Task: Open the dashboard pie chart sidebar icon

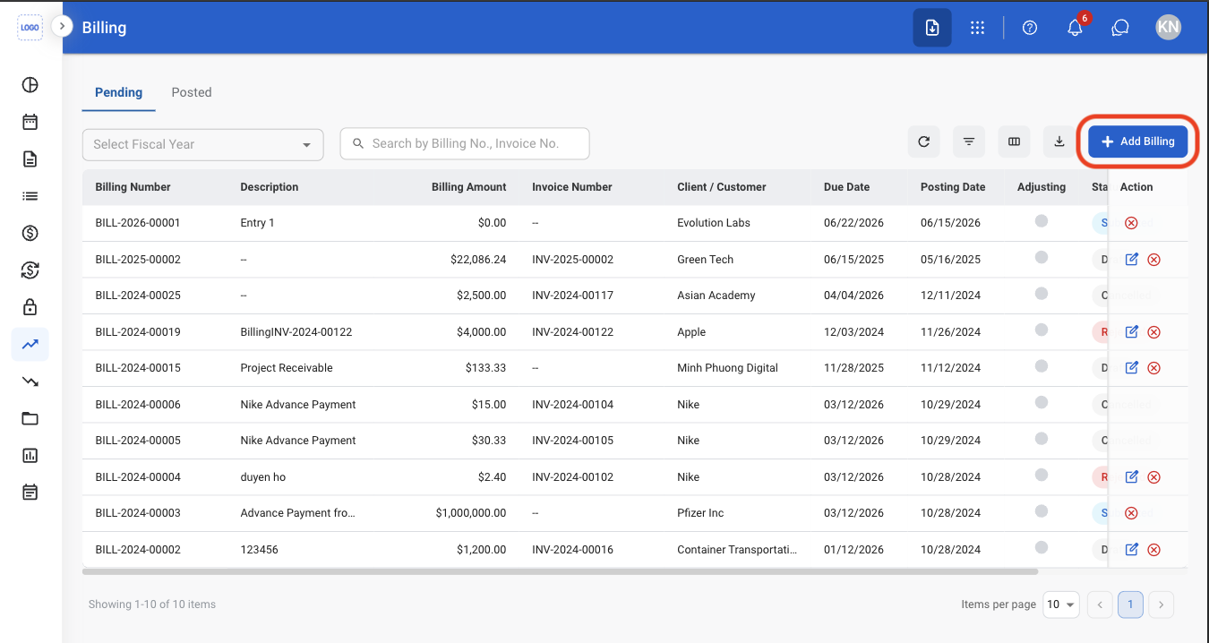Action: coord(30,85)
